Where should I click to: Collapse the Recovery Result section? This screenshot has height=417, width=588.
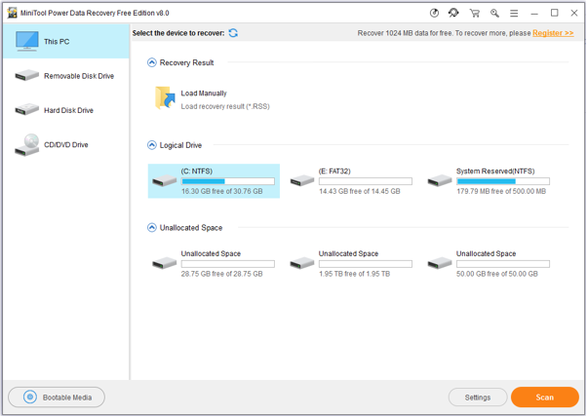click(152, 62)
